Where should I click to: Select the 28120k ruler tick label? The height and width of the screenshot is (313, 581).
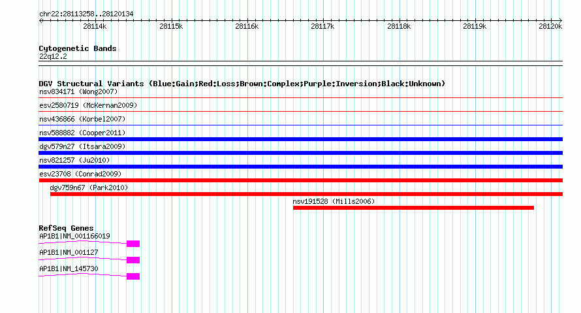(x=550, y=26)
